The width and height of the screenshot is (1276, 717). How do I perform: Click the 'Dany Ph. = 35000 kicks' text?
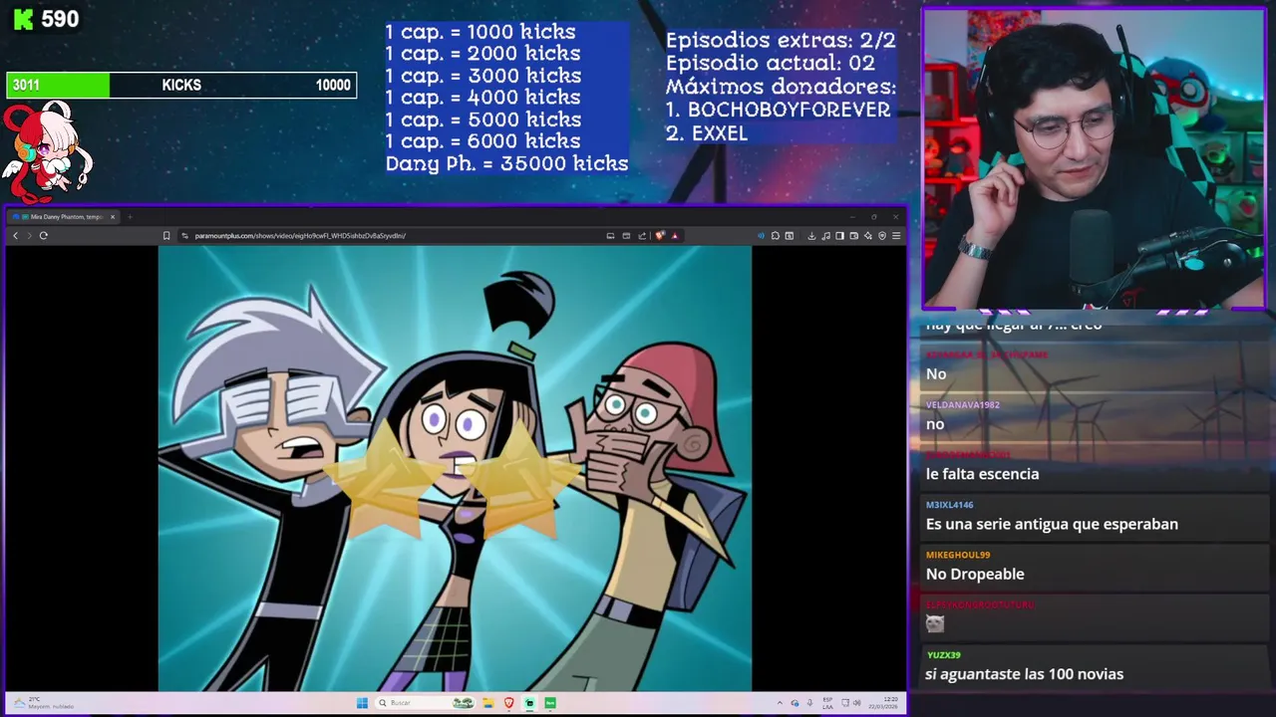tap(506, 163)
